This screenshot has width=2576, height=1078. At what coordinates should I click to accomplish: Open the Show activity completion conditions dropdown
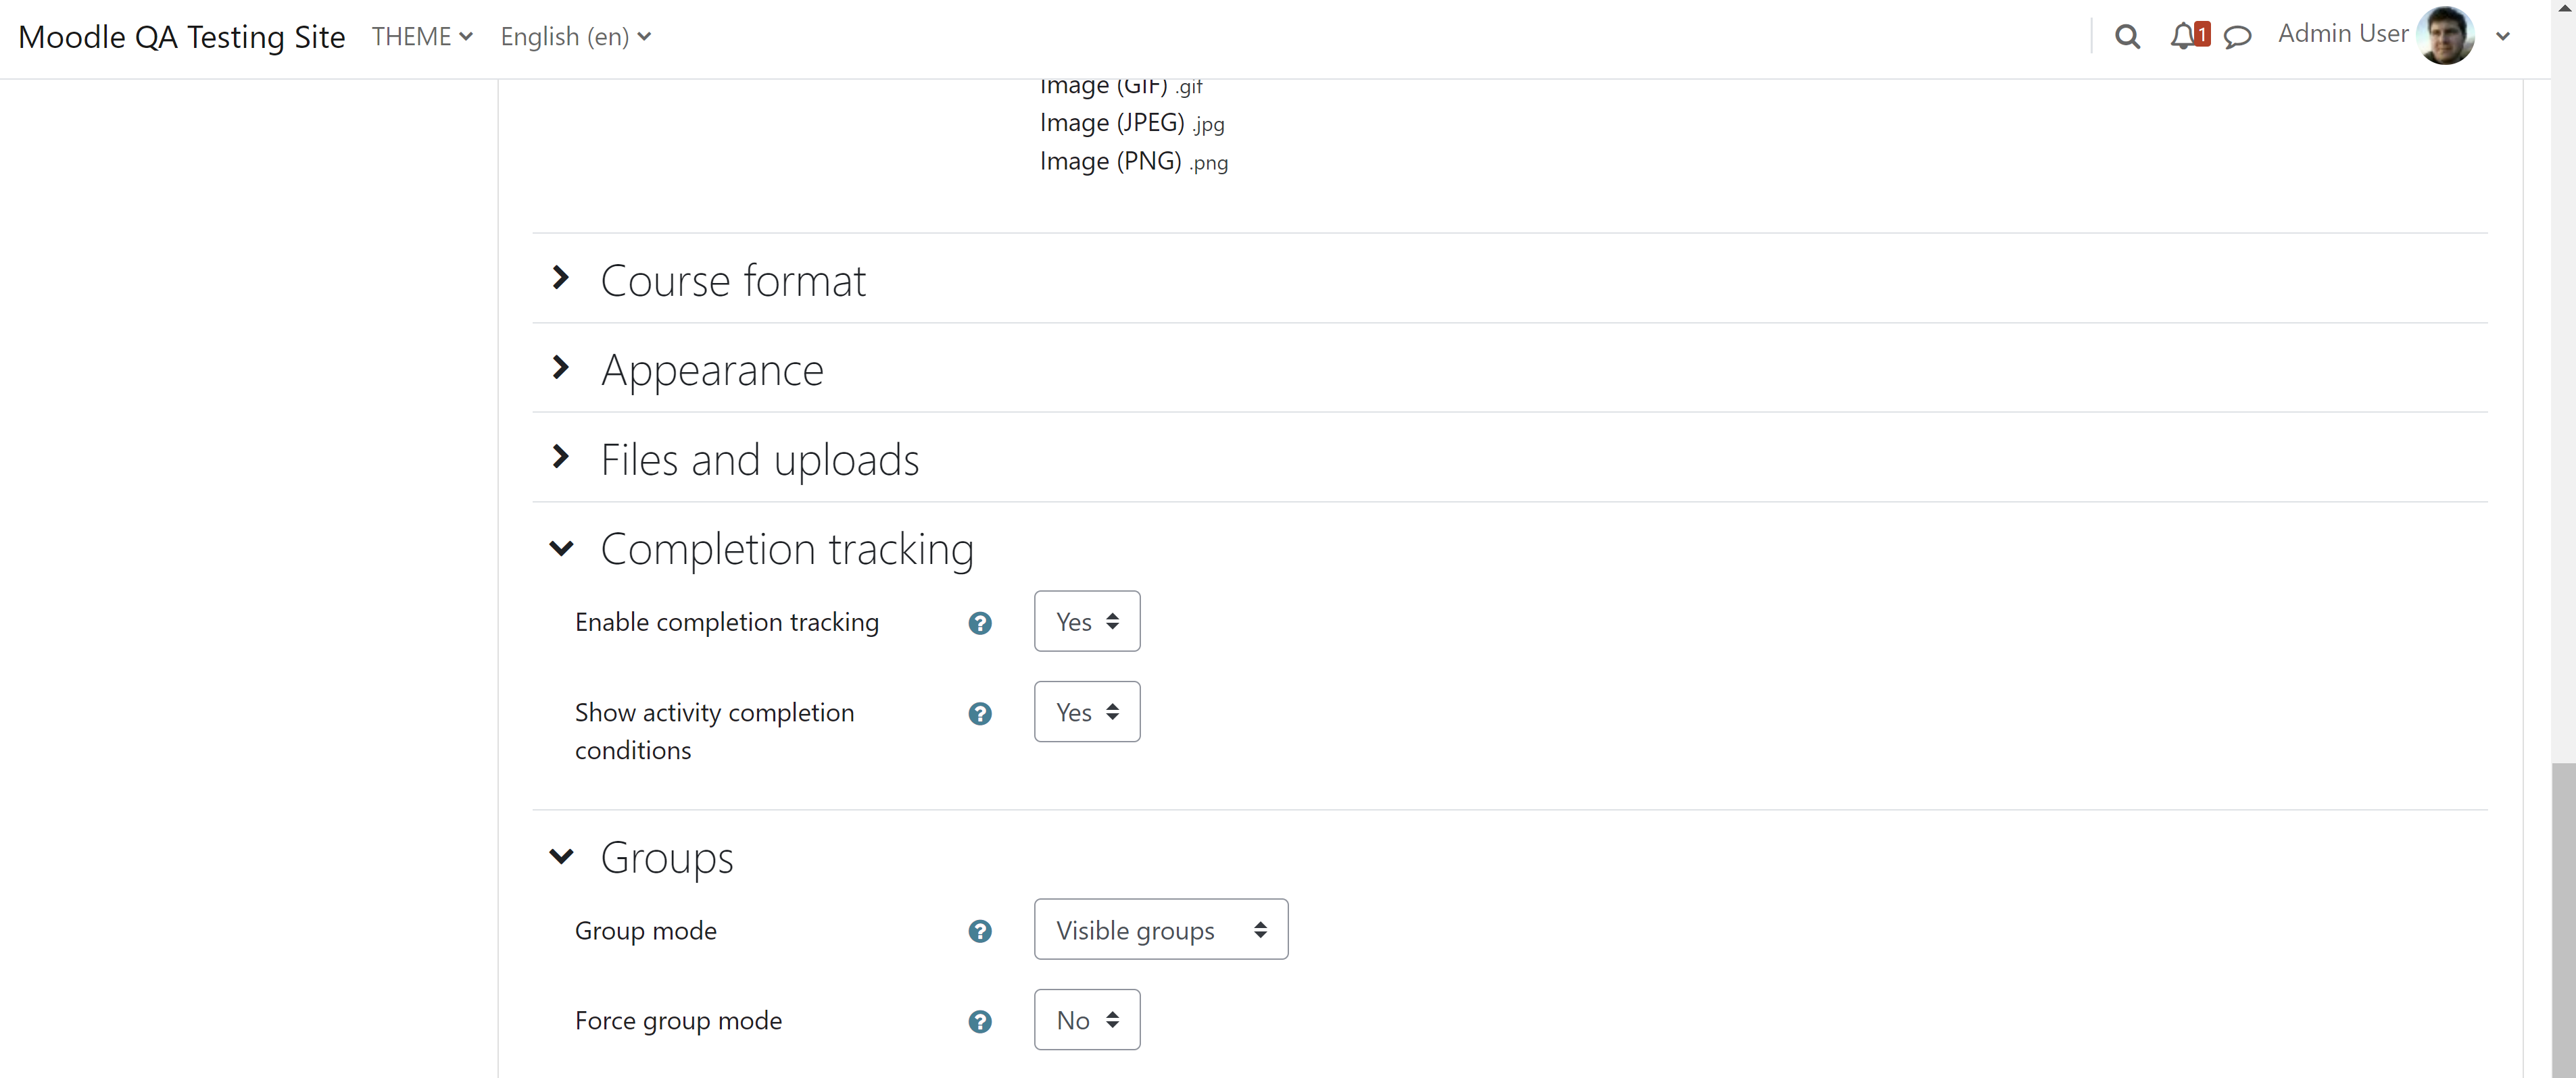click(1087, 711)
